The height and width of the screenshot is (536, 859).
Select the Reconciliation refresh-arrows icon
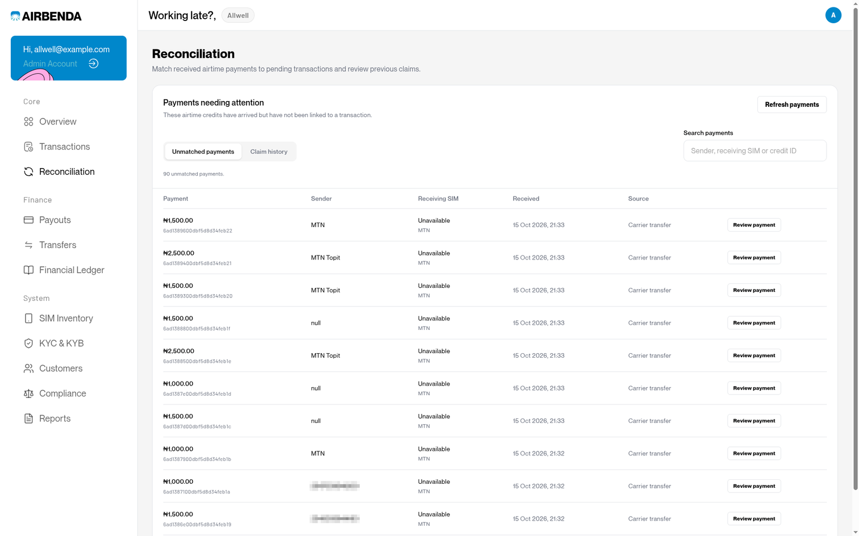click(28, 171)
